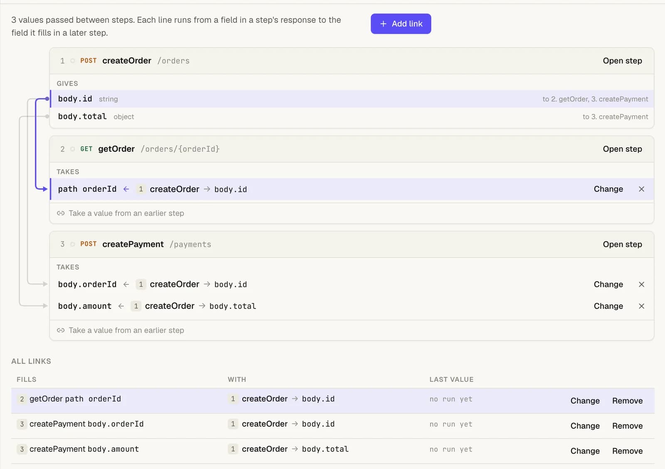Click the /payments path text
665x469 pixels.
190,244
